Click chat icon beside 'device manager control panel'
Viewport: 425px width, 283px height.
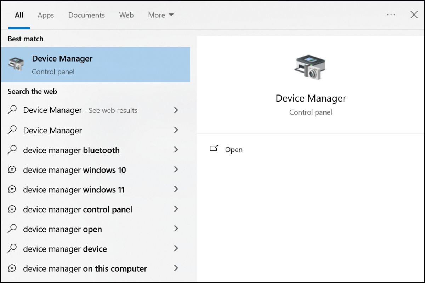(12, 209)
